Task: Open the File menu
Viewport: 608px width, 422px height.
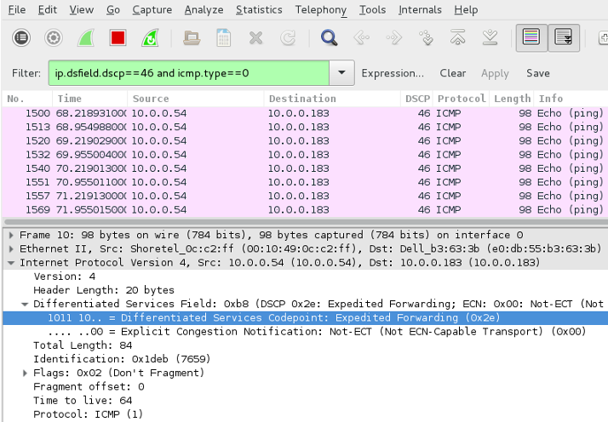Action: [17, 9]
